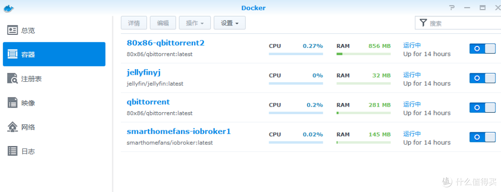Click the Registry (注册表) sidebar icon
The image size is (501, 192).
pyautogui.click(x=13, y=78)
